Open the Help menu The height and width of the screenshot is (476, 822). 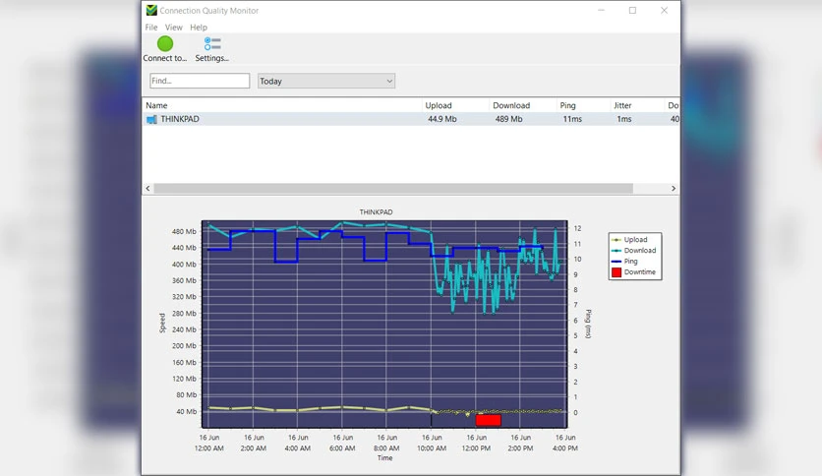tap(199, 28)
